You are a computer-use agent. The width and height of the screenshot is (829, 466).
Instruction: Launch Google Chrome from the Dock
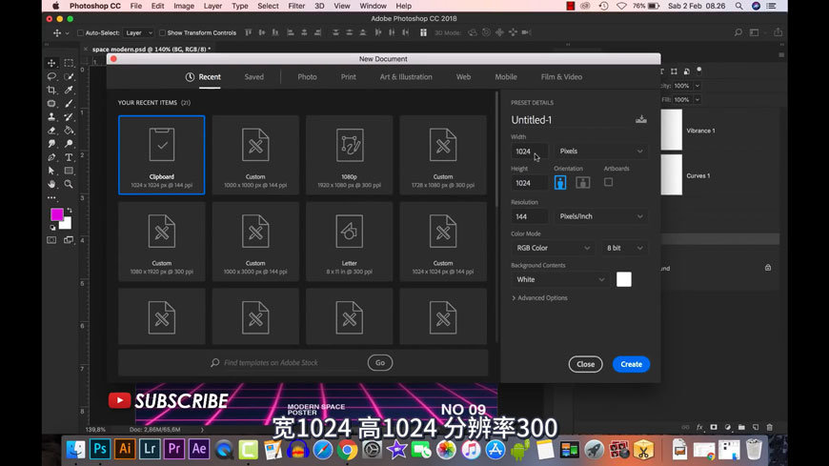pos(348,450)
